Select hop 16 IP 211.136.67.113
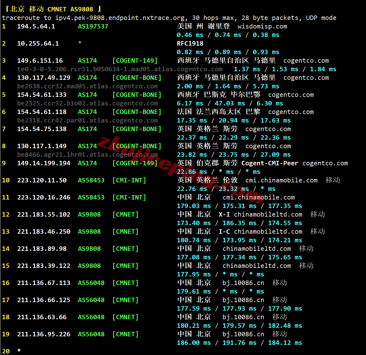 pos(44,283)
